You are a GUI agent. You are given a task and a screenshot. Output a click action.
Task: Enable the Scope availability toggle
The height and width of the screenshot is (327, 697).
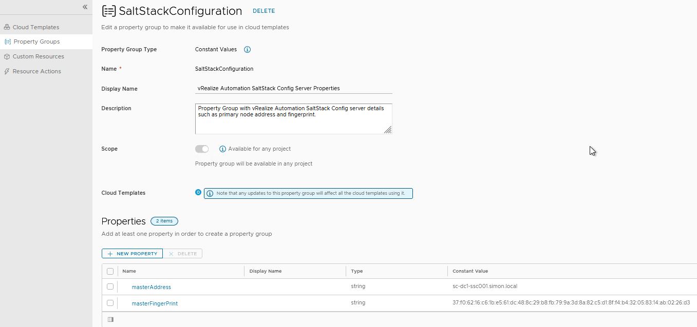pyautogui.click(x=202, y=148)
